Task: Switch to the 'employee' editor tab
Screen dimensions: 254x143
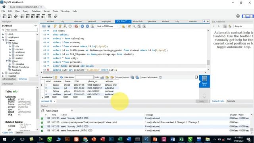Action: (106, 21)
